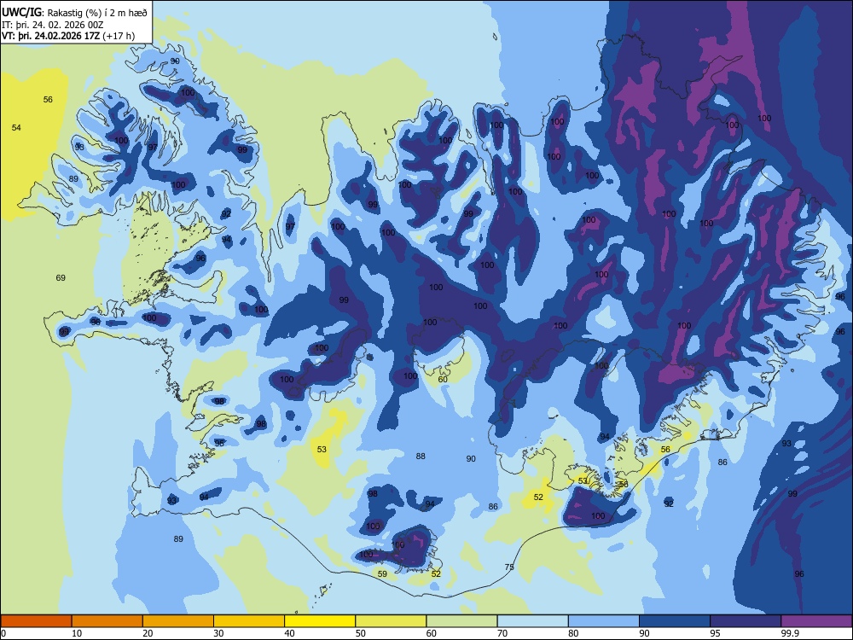
Task: Click the '70' tick label on the color scale
Action: point(502,633)
